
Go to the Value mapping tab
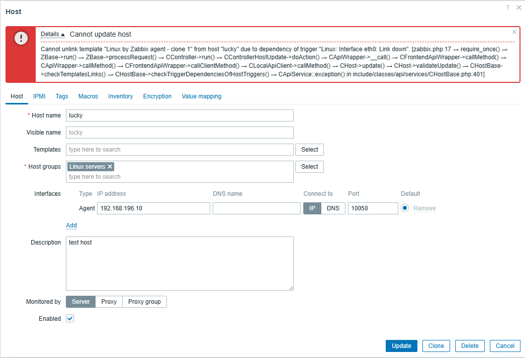pyautogui.click(x=201, y=96)
